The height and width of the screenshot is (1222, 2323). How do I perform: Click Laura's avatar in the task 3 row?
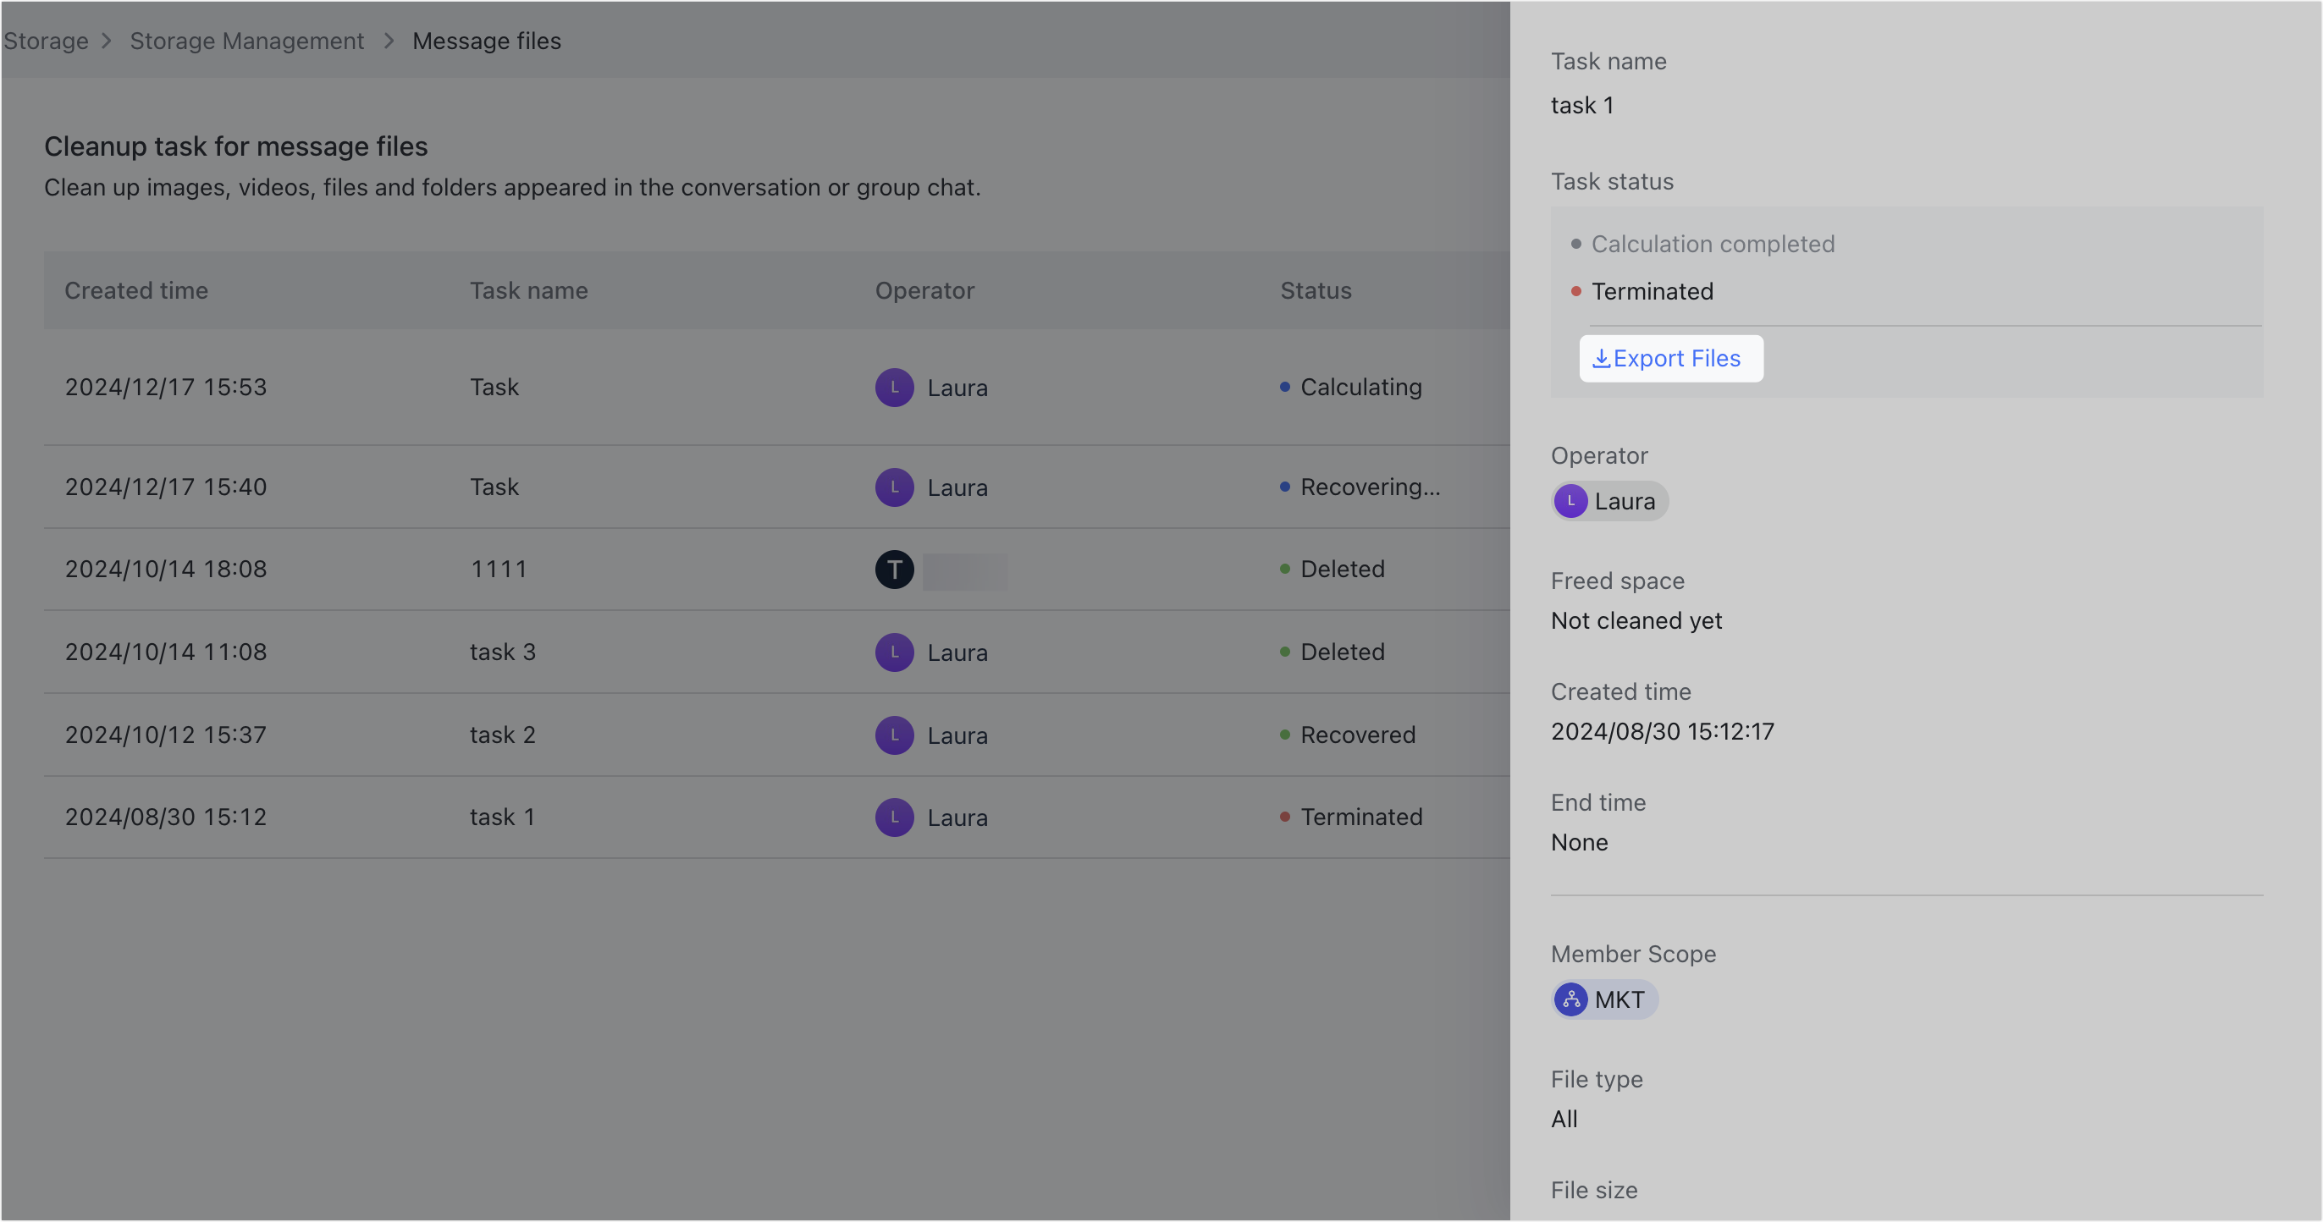point(895,652)
